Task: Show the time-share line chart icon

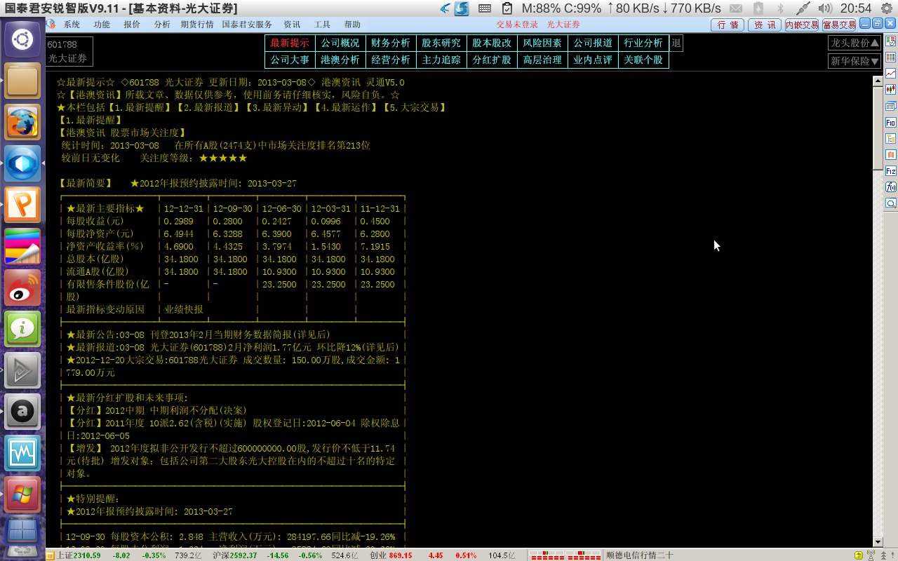Action: pos(891,73)
